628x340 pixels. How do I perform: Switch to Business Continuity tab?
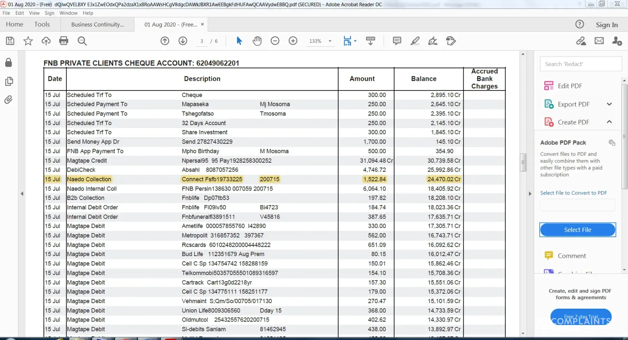point(97,24)
